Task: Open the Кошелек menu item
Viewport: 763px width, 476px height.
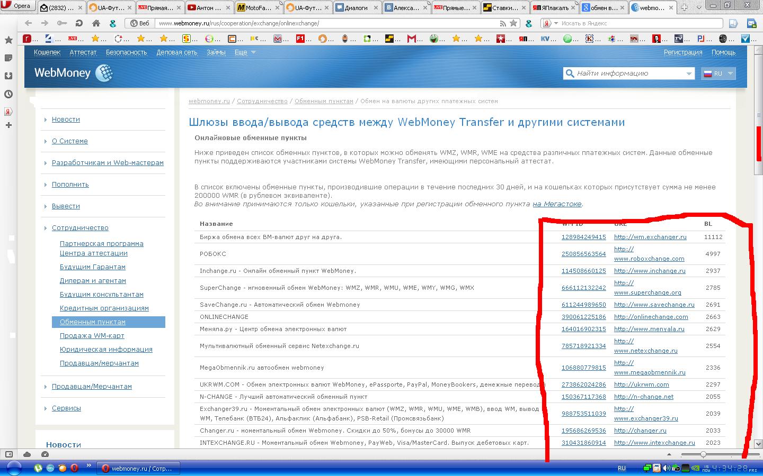Action: [x=47, y=52]
